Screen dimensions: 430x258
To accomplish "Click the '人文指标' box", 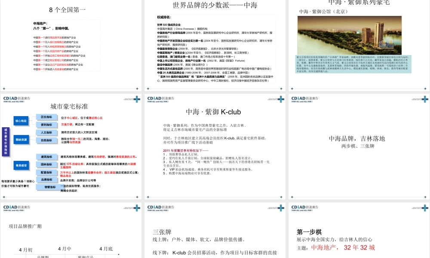I will (x=46, y=132).
